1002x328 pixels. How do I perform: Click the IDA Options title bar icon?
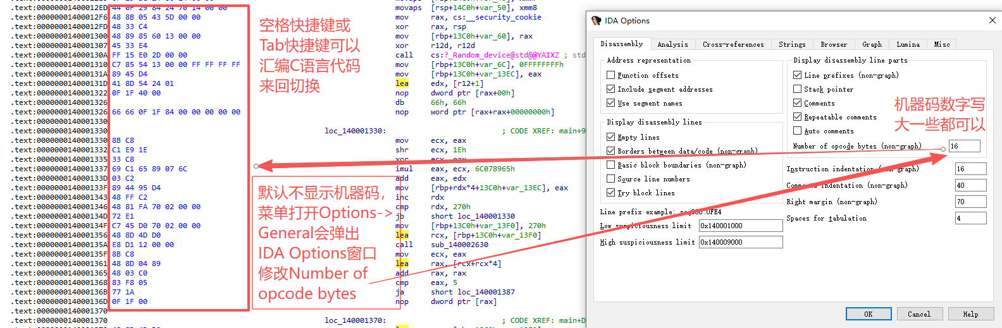(596, 21)
